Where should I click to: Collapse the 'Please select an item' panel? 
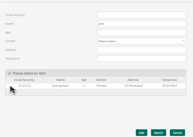pyautogui.click(x=9, y=73)
